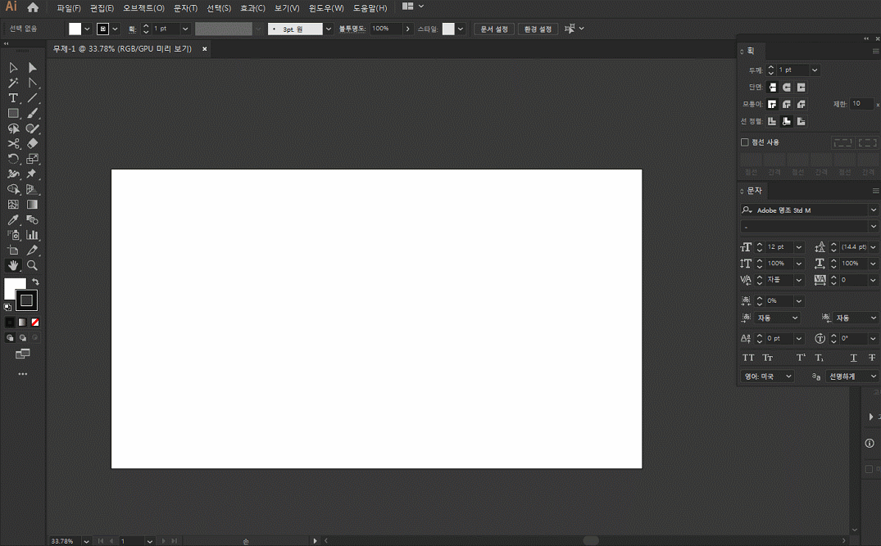This screenshot has width=881, height=546.
Task: Open the 효과(C) menu
Action: (252, 8)
